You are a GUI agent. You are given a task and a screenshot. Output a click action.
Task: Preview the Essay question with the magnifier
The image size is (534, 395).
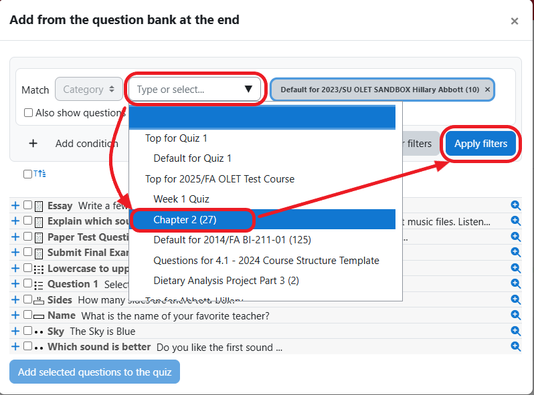515,205
